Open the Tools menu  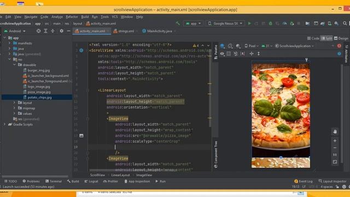coord(104,17)
